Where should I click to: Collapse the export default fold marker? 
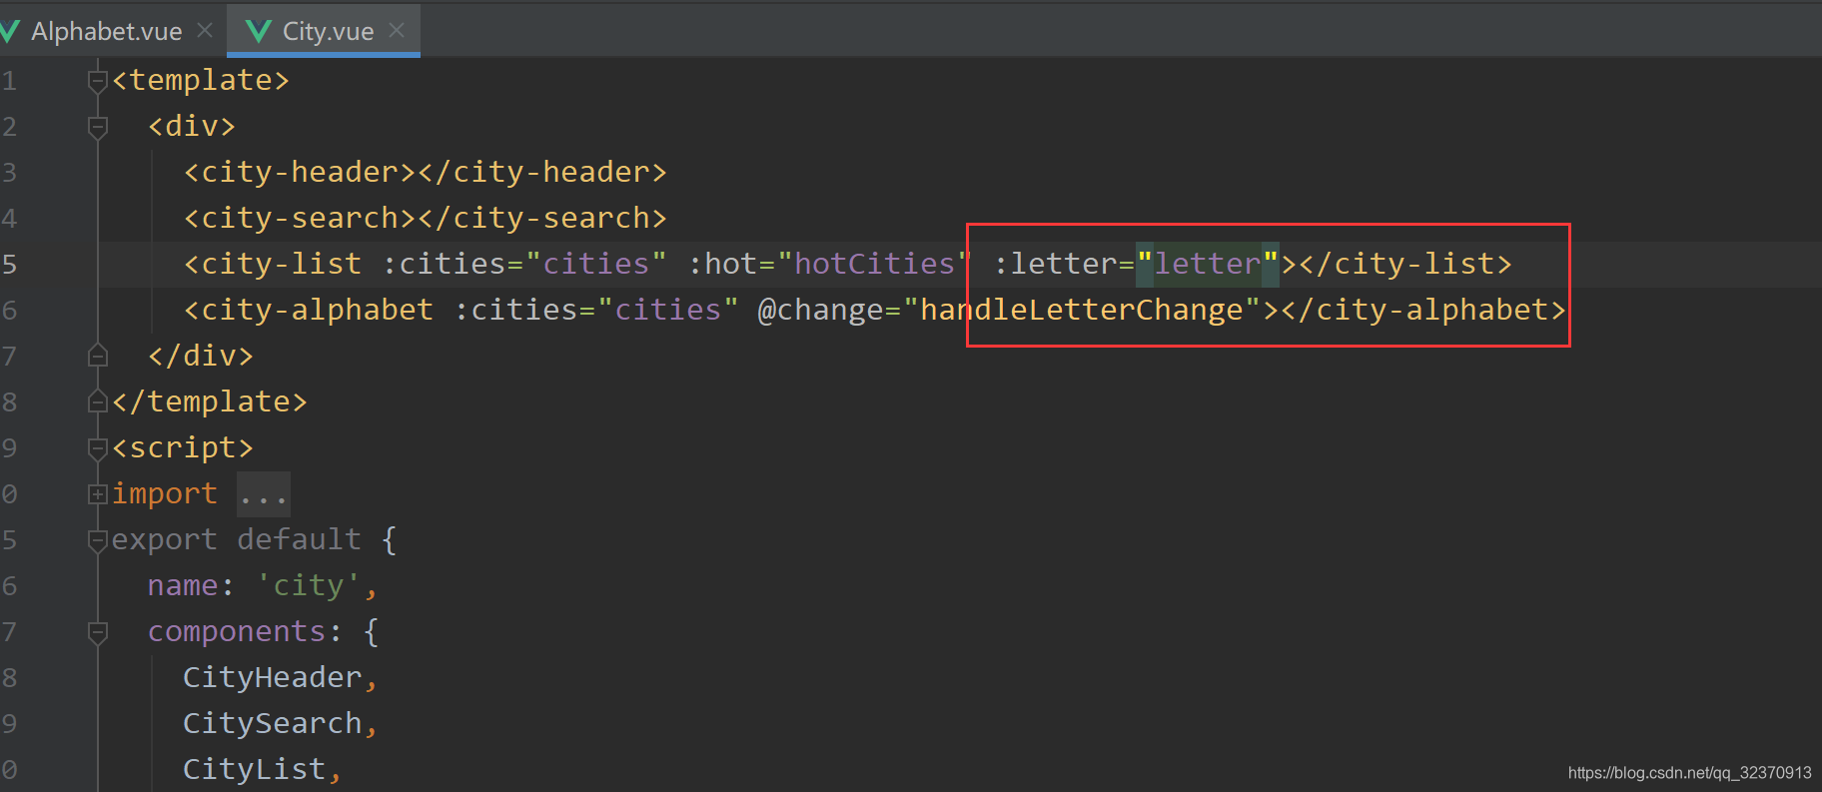click(98, 540)
